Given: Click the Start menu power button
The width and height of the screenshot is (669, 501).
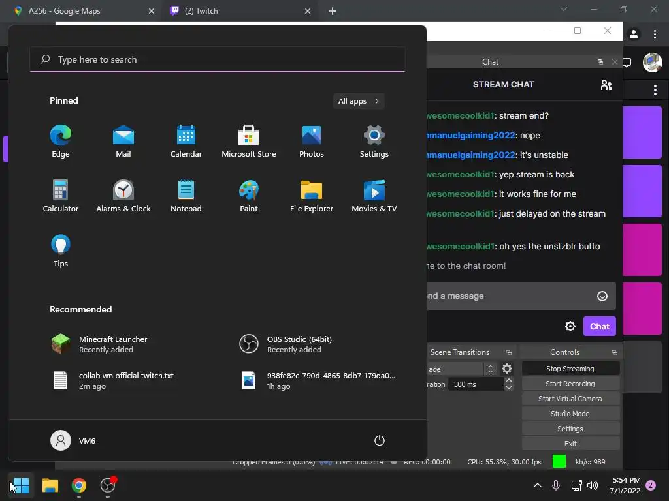Looking at the screenshot, I should 380,440.
